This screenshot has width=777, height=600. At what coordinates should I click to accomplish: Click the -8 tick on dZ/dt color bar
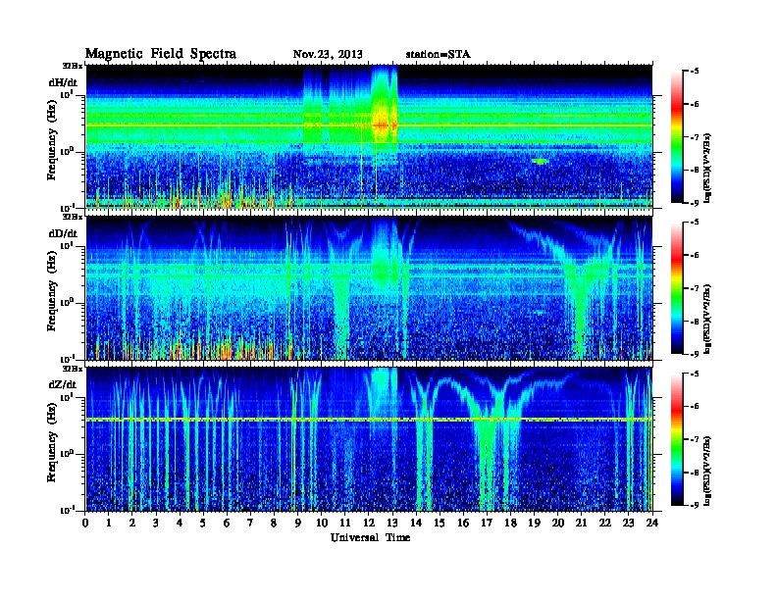coord(695,473)
